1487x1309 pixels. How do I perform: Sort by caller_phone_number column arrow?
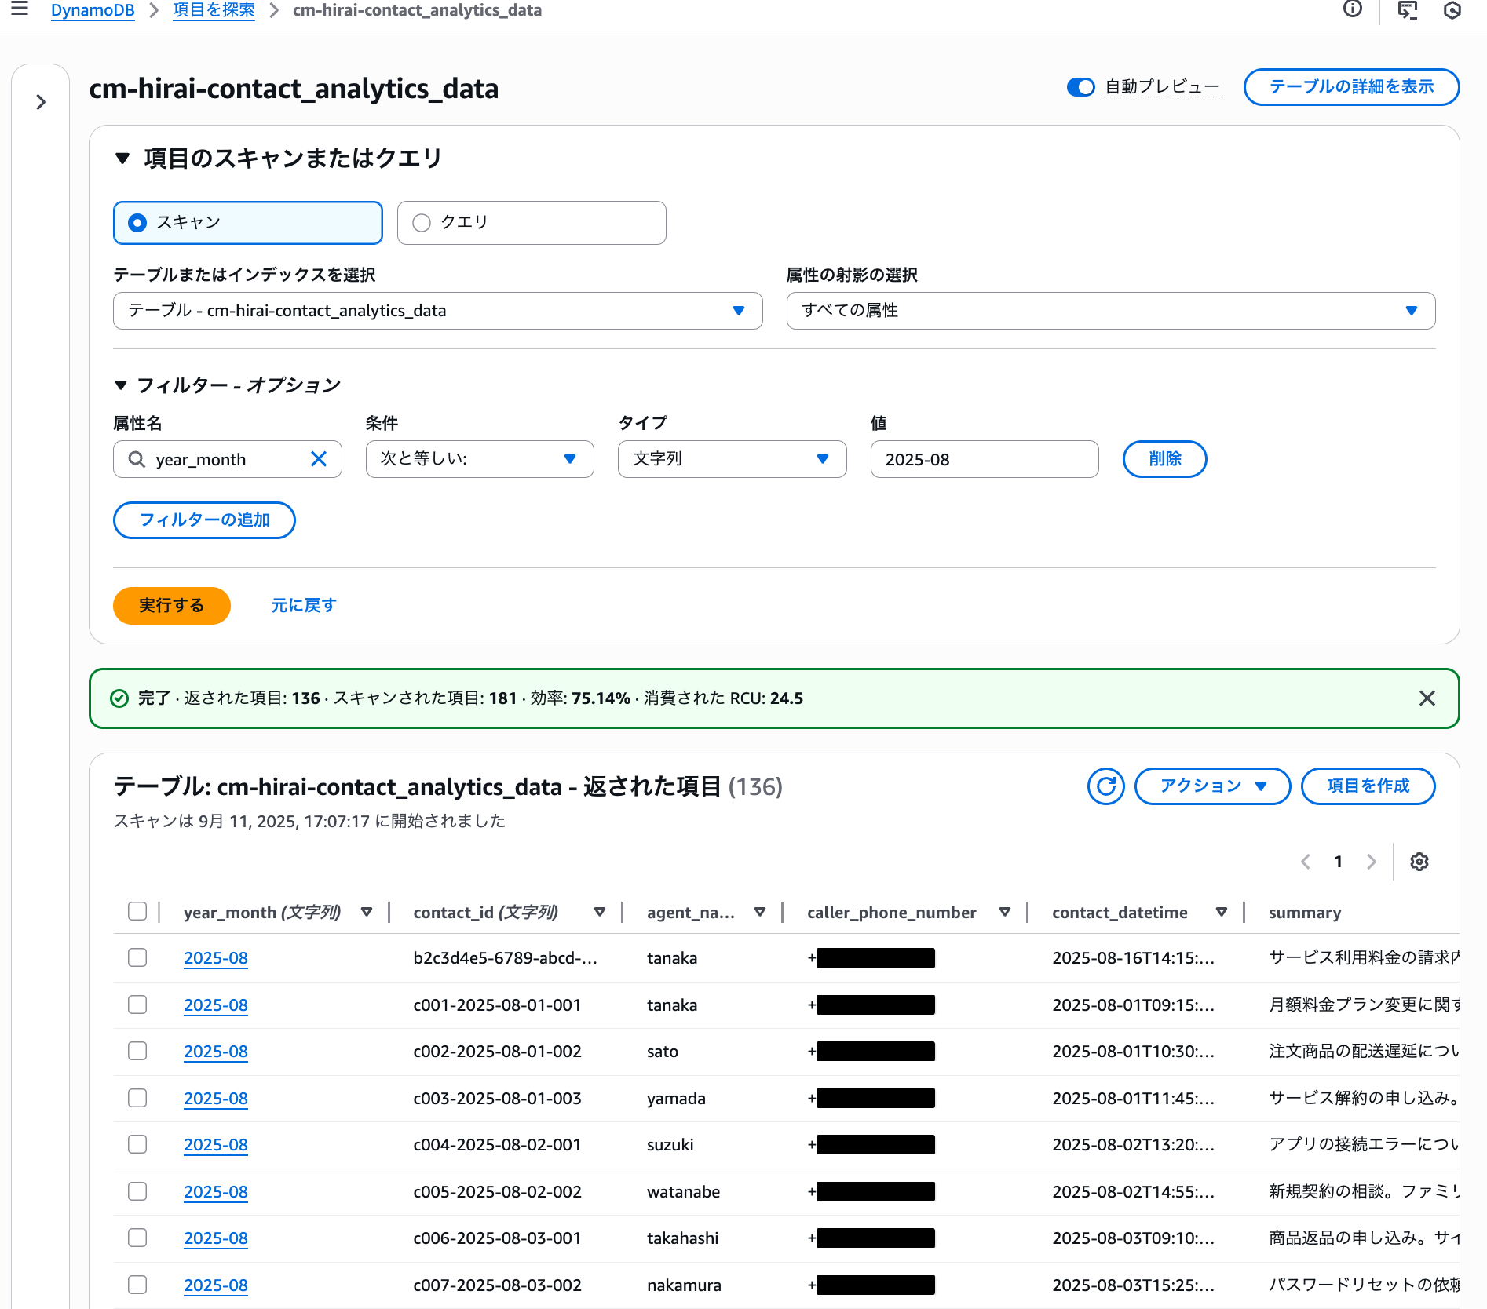tap(1005, 912)
